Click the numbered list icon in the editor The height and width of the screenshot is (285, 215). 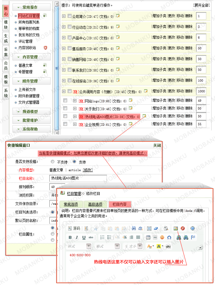103,237
